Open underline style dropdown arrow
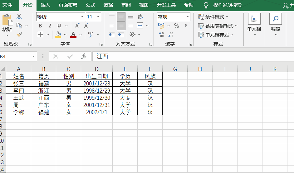294x173 pixels. coord(66,26)
